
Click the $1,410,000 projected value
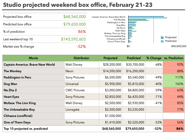[x=113, y=122]
